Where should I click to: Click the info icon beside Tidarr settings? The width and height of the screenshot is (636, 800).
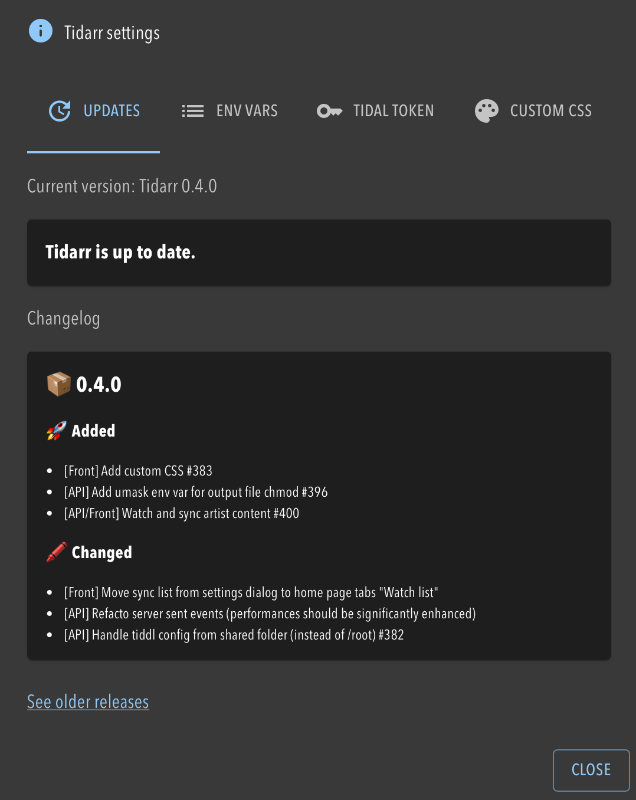[x=41, y=31]
